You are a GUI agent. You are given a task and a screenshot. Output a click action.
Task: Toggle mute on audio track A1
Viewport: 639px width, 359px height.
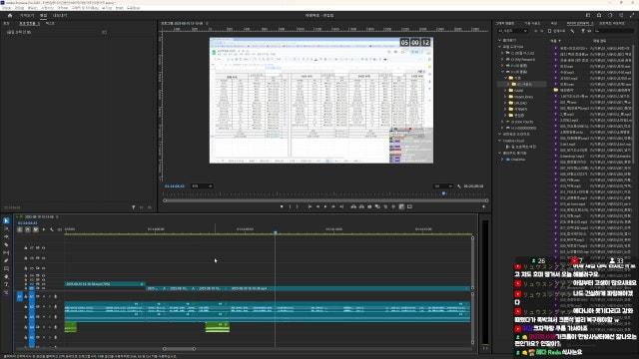coord(44,296)
